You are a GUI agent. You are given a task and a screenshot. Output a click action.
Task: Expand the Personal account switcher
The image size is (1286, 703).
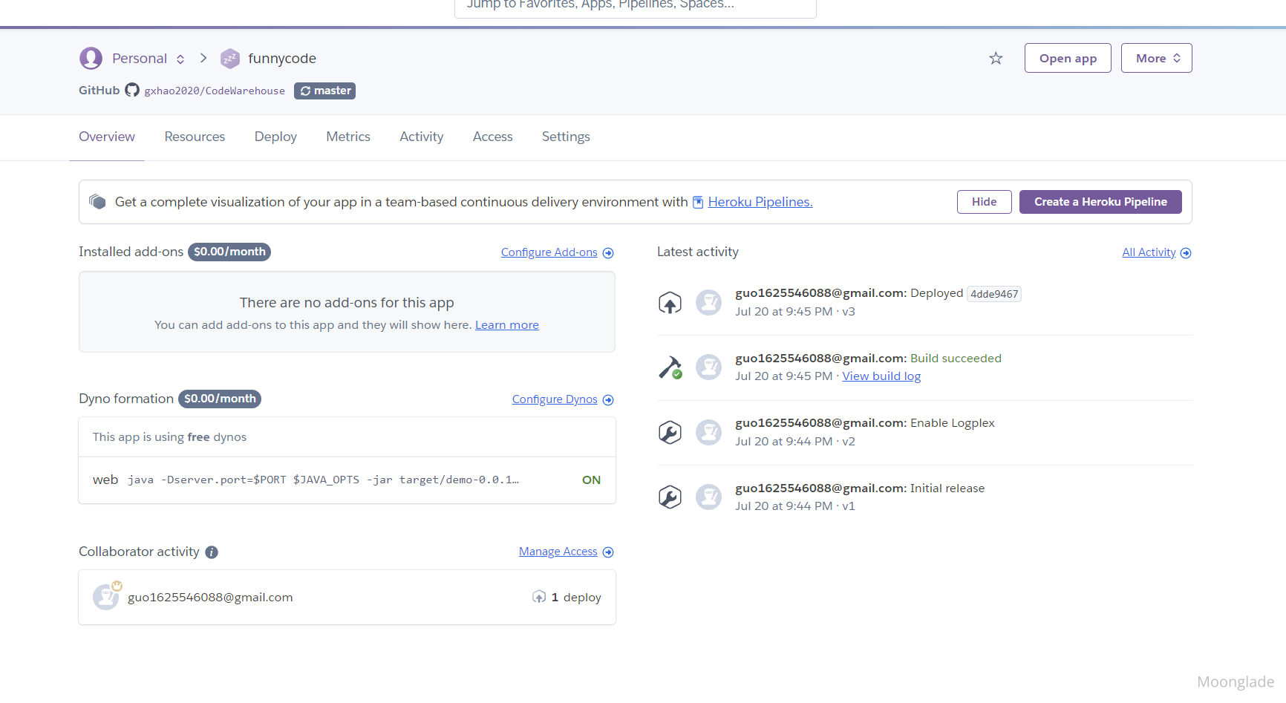180,59
